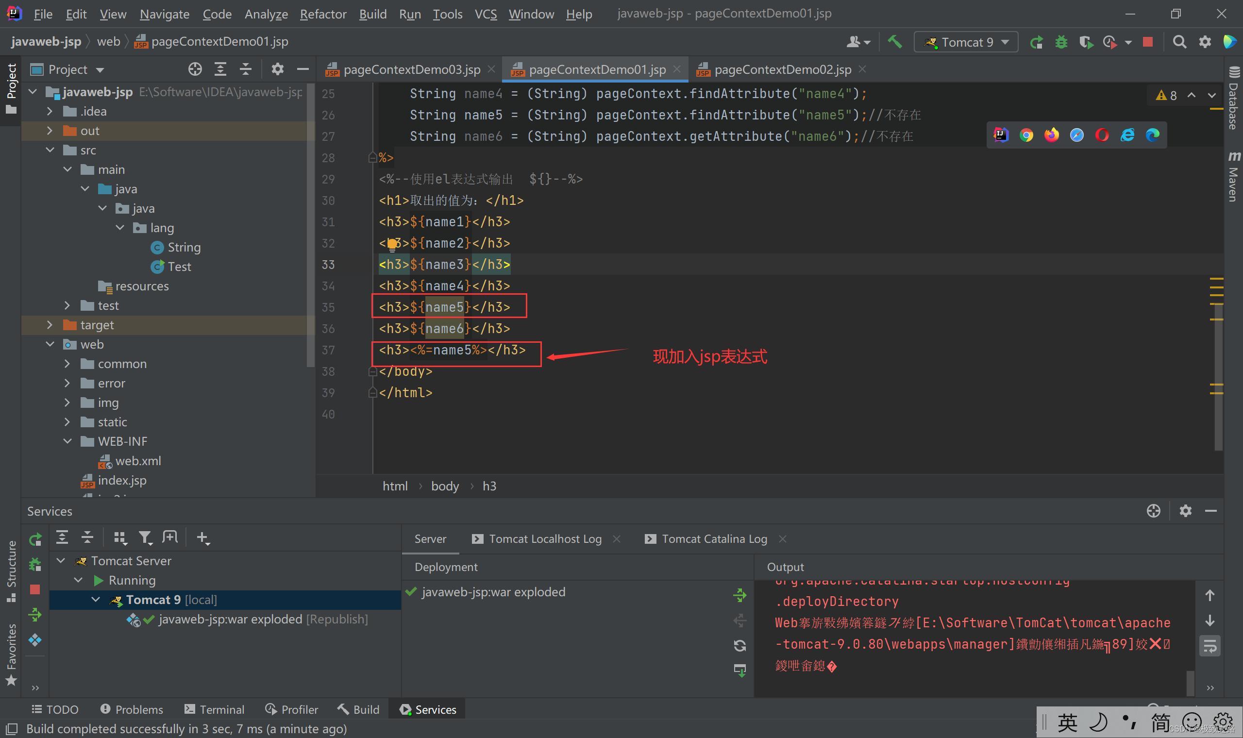Open page in Opera browser icon
The width and height of the screenshot is (1243, 738).
[x=1102, y=135]
